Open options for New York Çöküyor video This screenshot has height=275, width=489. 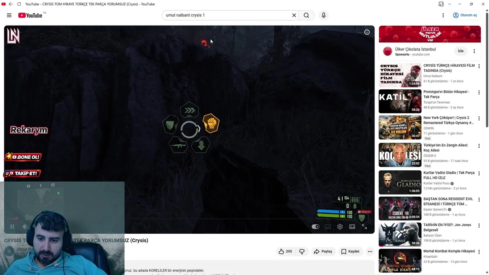pos(479,118)
